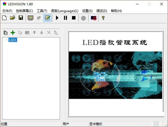Screen dimensions: 168x127
Task: Click the greyed copy pages icon
Action: [x=20, y=33]
